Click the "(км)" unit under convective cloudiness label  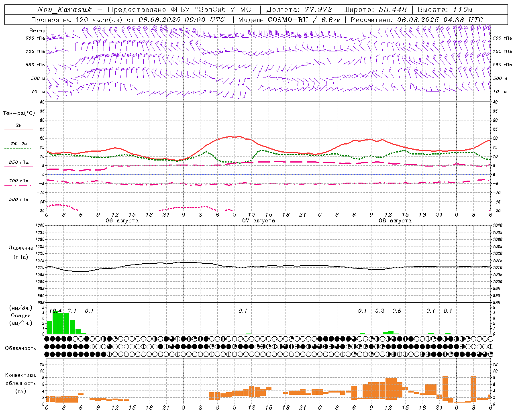tap(21, 391)
